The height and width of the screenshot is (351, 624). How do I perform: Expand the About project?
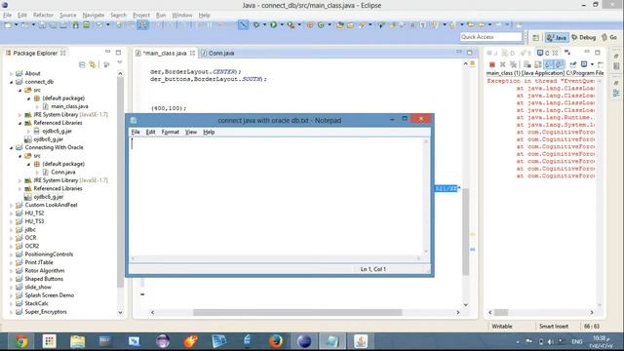click(12, 74)
